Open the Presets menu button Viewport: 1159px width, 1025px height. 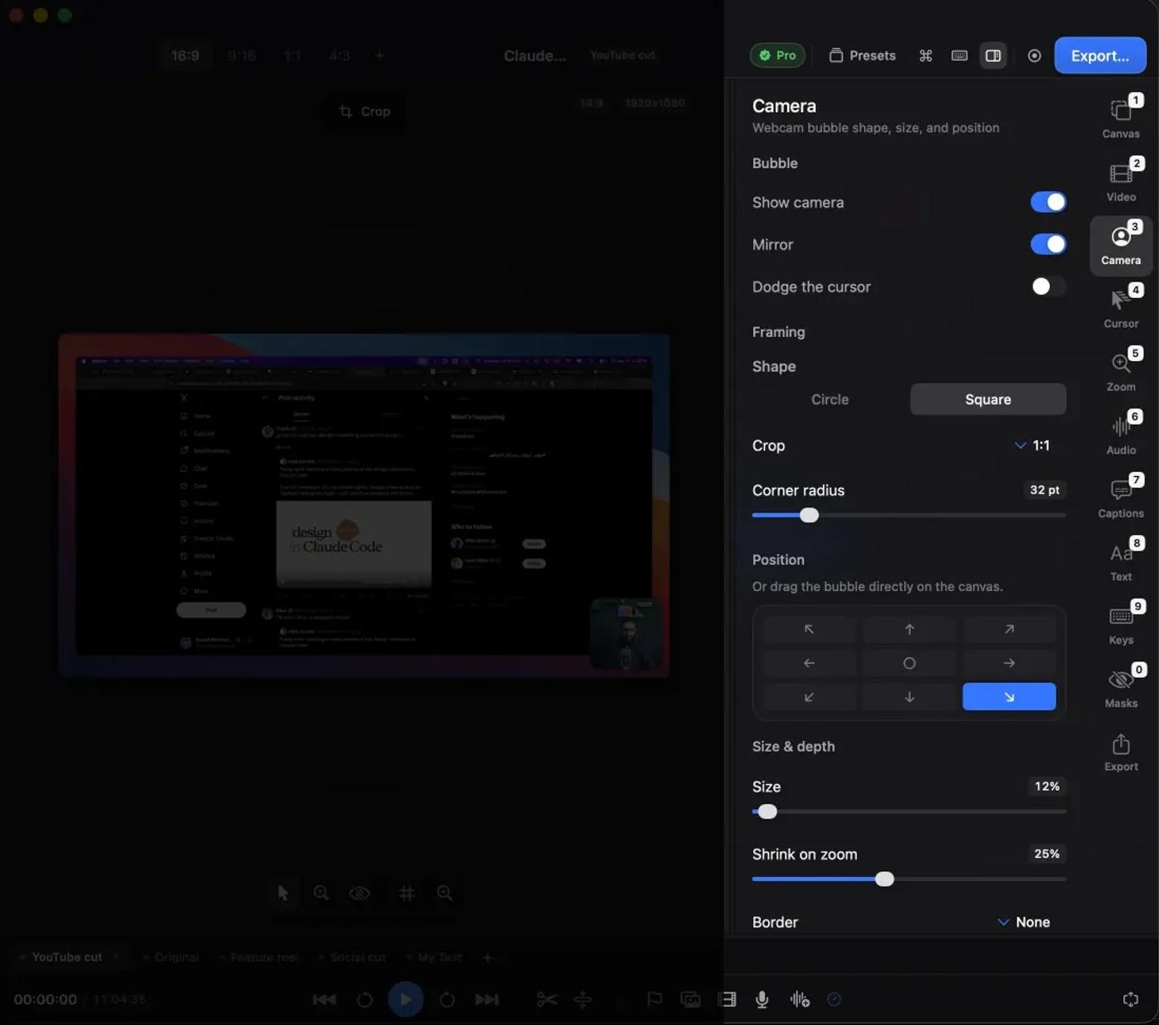point(863,55)
